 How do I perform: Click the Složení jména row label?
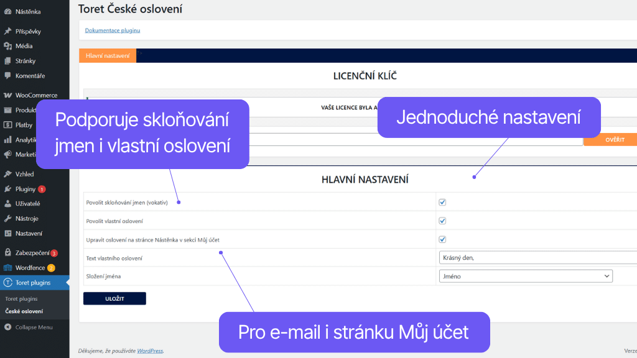point(103,276)
